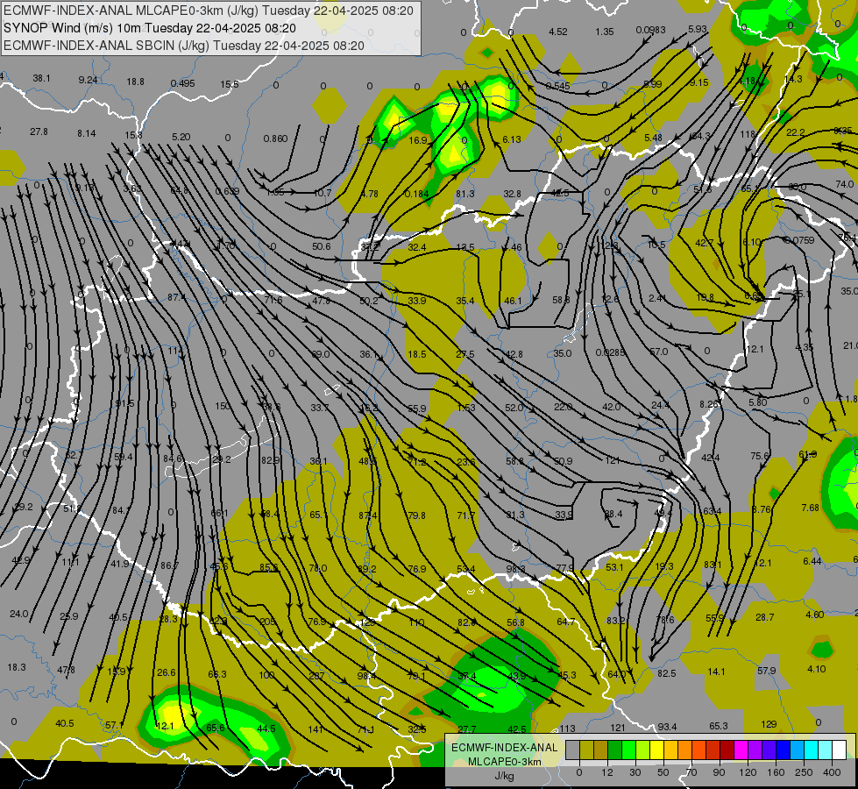The image size is (858, 789).
Task: Click the map value 0.184
Action: point(417,194)
